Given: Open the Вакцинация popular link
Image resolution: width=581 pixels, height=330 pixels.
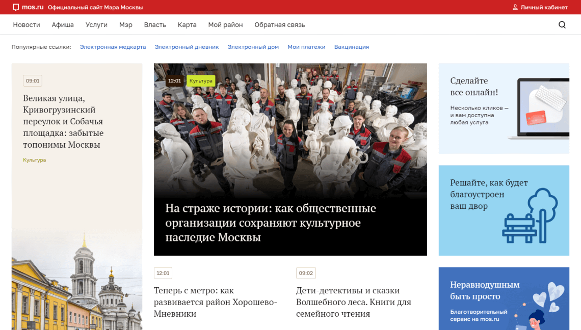Looking at the screenshot, I should (x=351, y=47).
